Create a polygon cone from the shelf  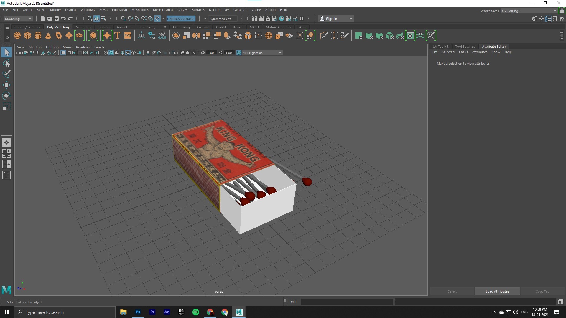point(48,35)
